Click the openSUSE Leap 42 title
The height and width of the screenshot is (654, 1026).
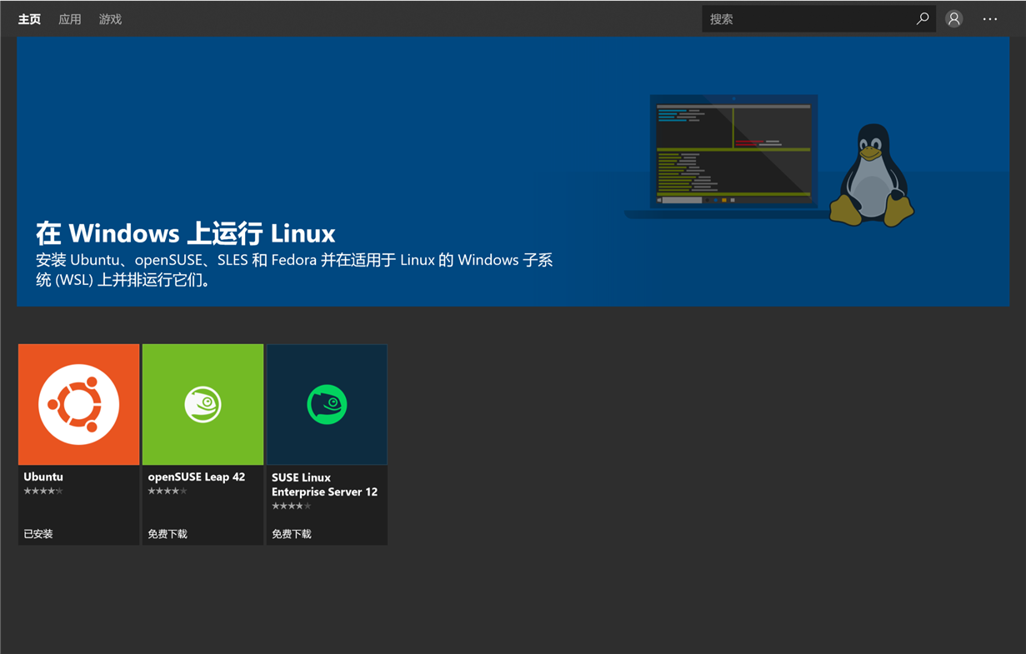pyautogui.click(x=197, y=477)
